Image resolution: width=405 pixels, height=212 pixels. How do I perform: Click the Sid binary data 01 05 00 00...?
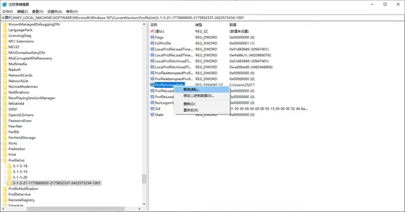269,109
